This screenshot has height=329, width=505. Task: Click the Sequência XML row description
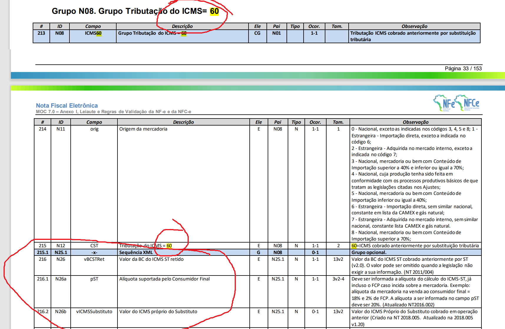click(136, 253)
